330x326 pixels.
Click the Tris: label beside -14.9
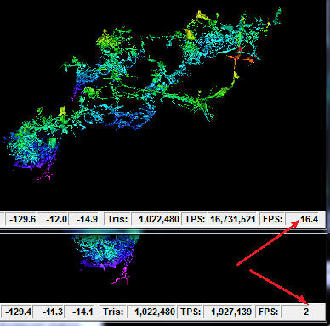click(117, 219)
